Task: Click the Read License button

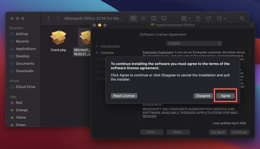Action: tap(124, 96)
